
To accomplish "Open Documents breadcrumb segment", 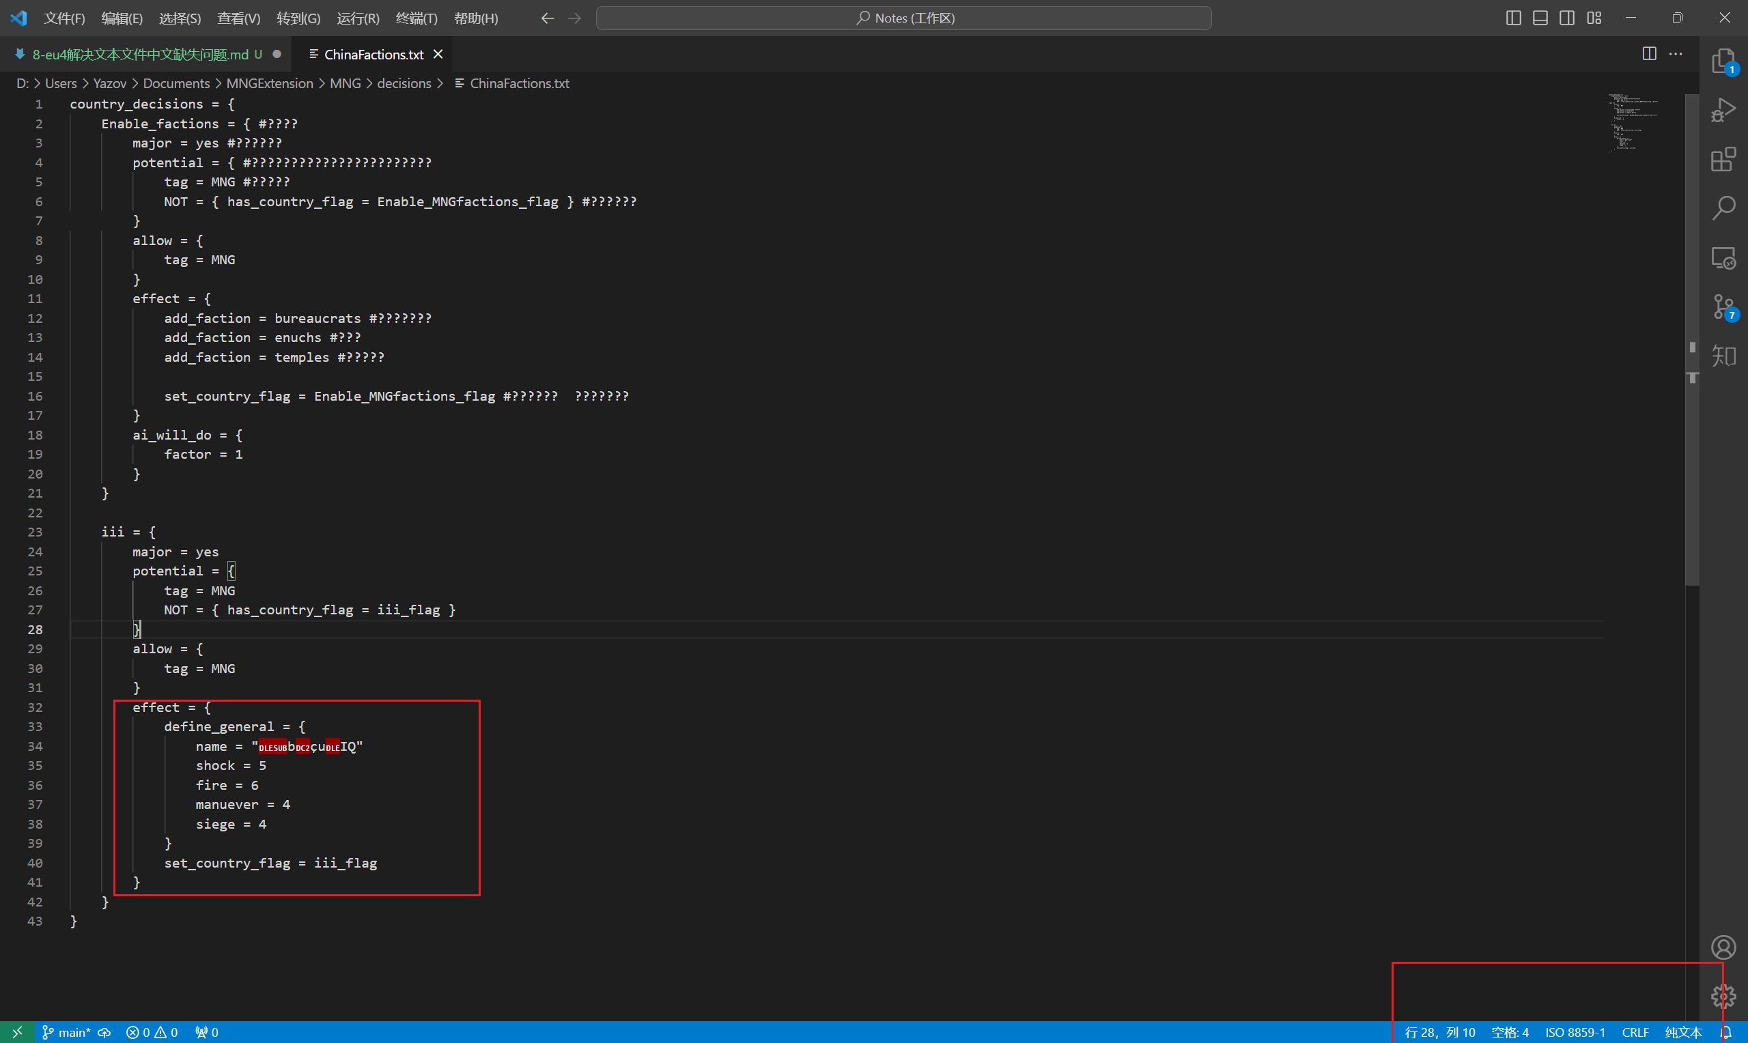I will [176, 83].
